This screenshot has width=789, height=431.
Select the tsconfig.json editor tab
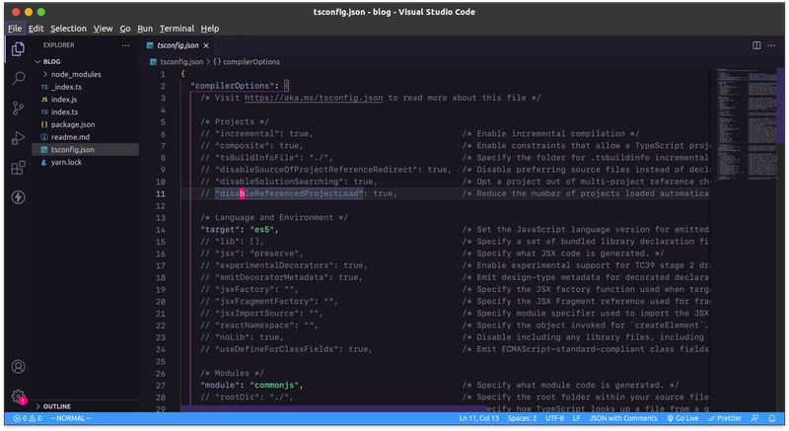(x=178, y=45)
